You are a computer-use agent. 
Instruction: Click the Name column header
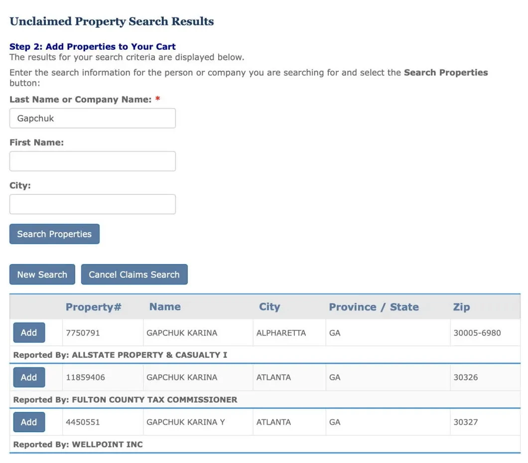[x=165, y=307]
